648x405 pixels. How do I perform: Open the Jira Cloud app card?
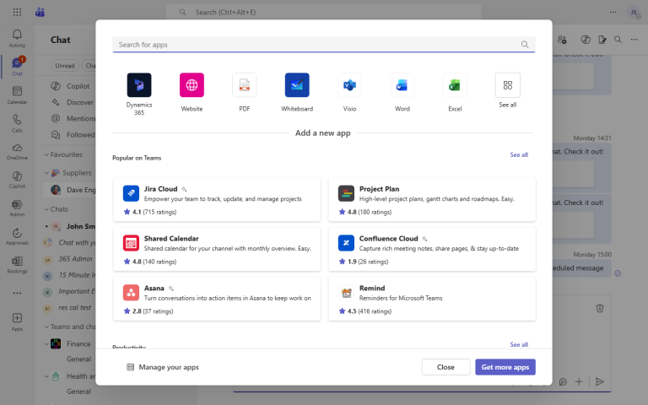[x=216, y=199]
